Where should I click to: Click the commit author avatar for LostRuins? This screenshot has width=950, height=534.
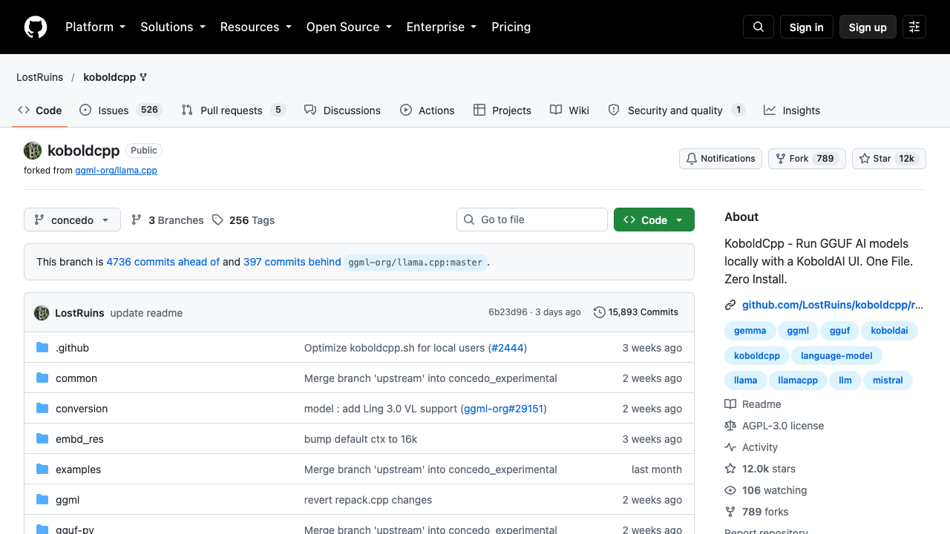click(x=42, y=312)
